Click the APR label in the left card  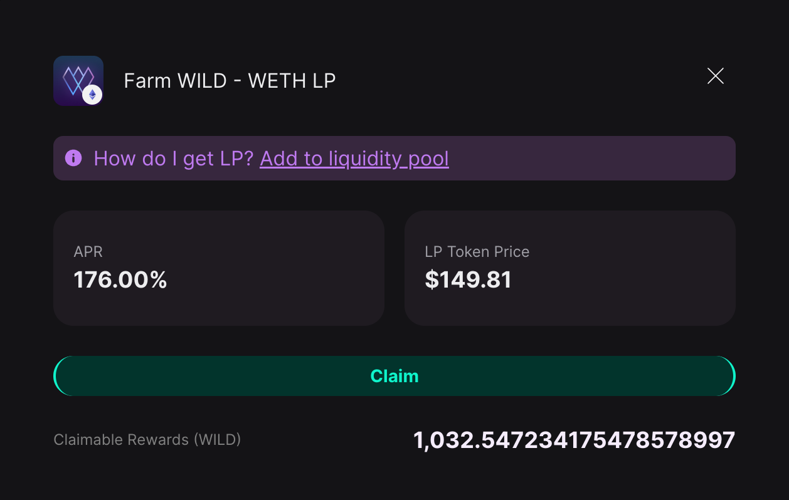(88, 251)
